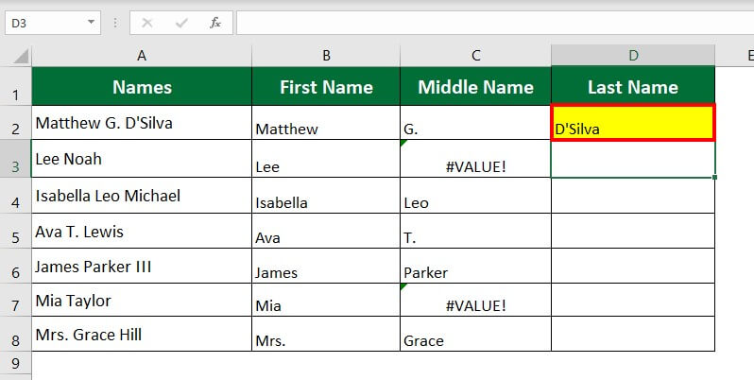Select the highlighted column D header
The image size is (754, 380).
point(633,56)
